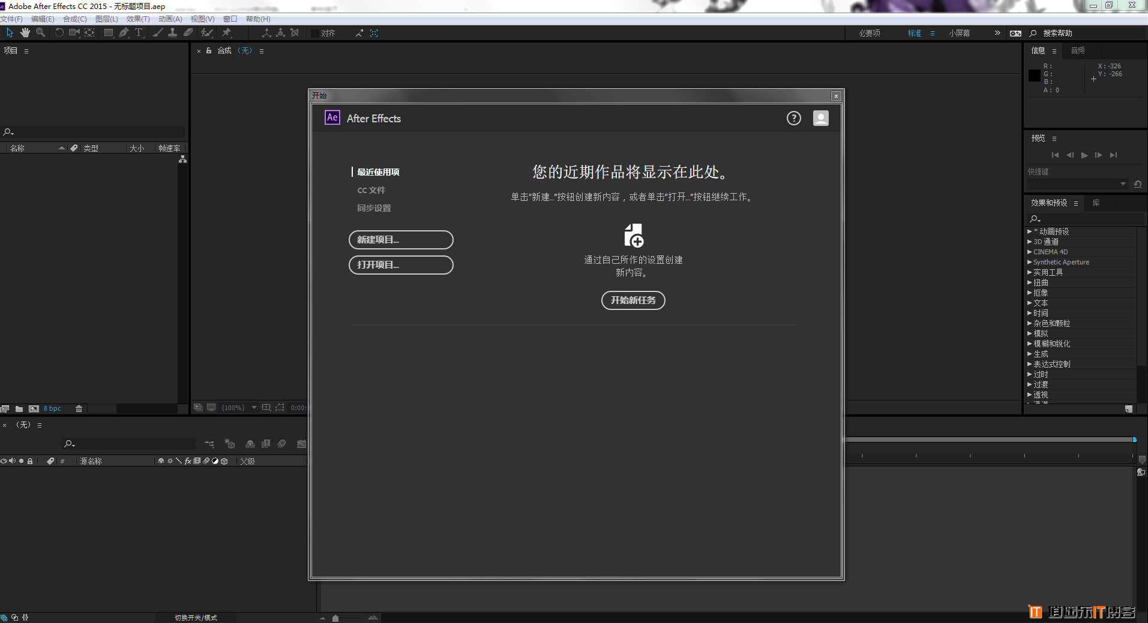Viewport: 1148px width, 623px height.
Task: Select the Pan Behind anchor point tool
Action: pos(89,32)
